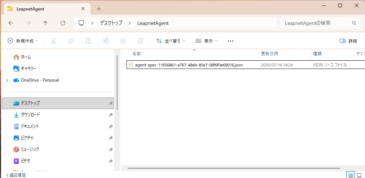The height and width of the screenshot is (178, 365).
Task: Click the horizontal scrollbar of file list
Action: 234,168
